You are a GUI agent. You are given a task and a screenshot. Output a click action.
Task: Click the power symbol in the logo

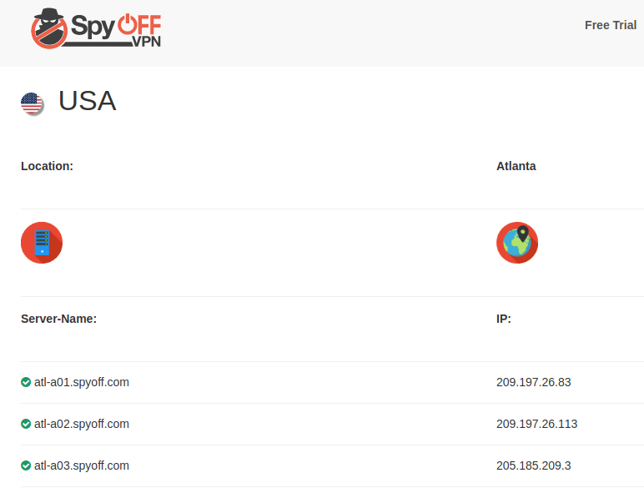point(128,23)
